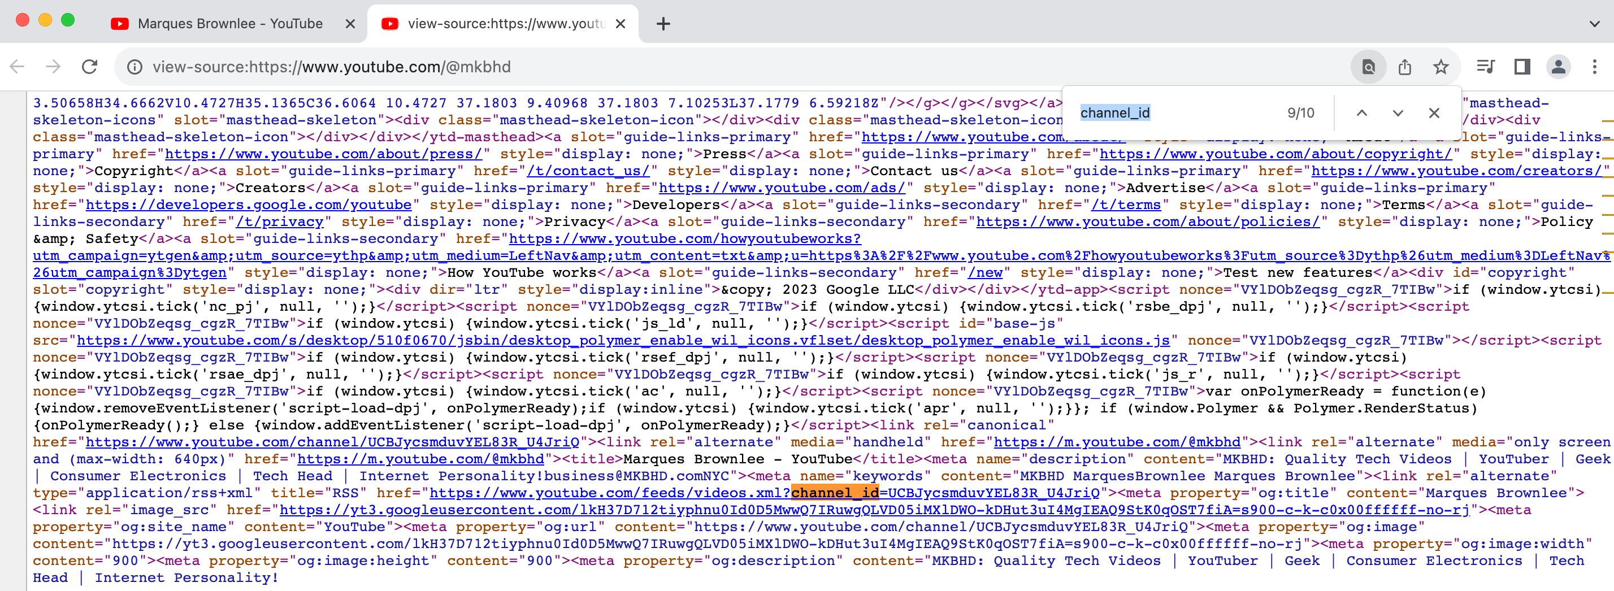Screen dimensions: 1614x591
Task: Click the find-in-page magnifier icon
Action: click(1368, 67)
